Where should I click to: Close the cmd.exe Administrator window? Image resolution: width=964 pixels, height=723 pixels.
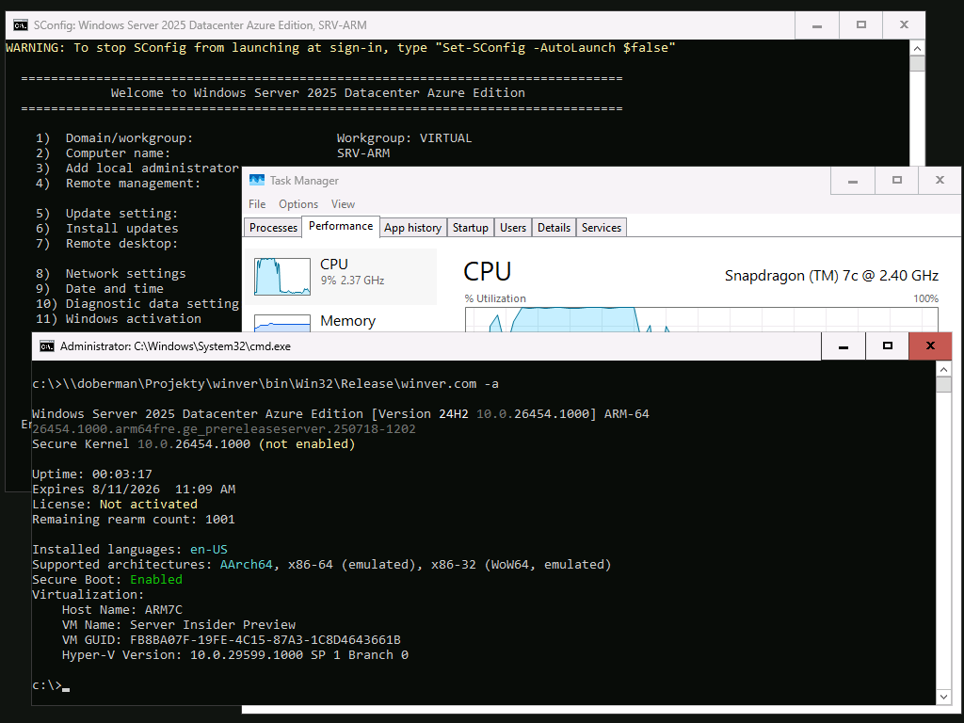pyautogui.click(x=930, y=346)
